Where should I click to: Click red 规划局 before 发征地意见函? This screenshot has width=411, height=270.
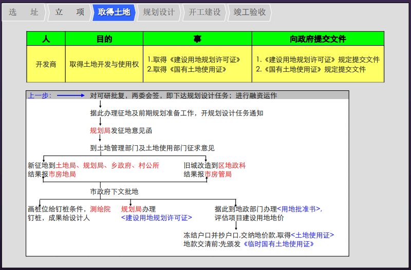coord(100,130)
